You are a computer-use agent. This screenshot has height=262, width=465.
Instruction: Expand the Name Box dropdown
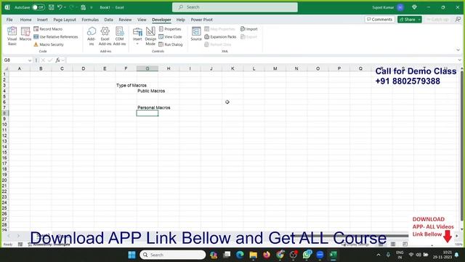[x=29, y=60]
